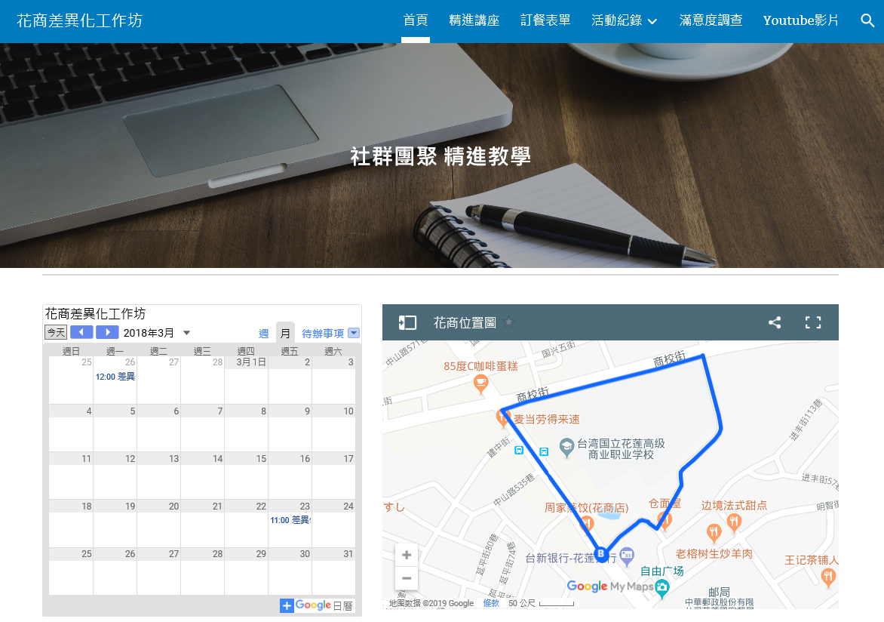Zoom in on the map
This screenshot has width=884, height=622.
[407, 554]
